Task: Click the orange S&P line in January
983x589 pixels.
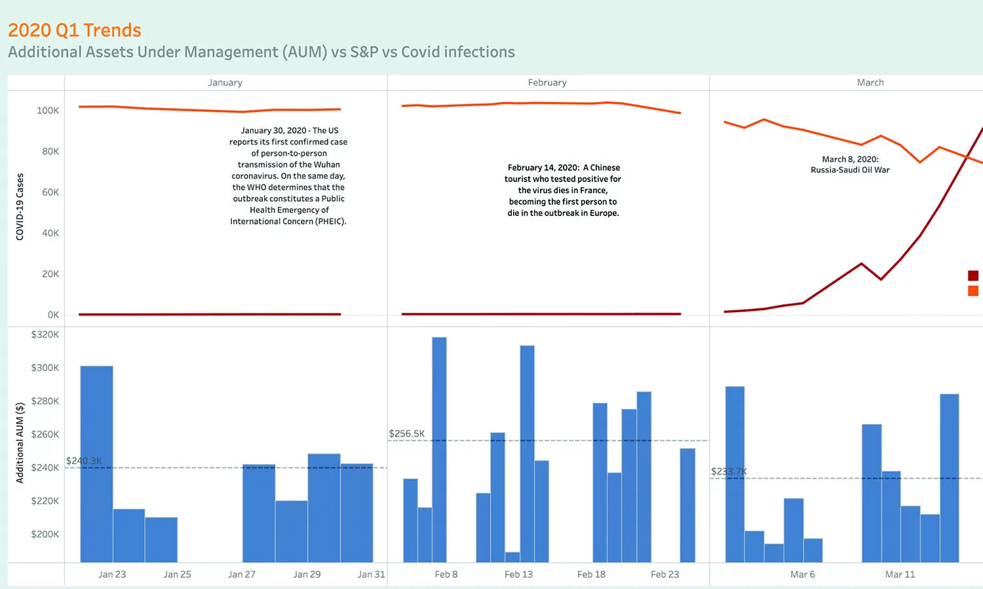Action: coord(210,110)
